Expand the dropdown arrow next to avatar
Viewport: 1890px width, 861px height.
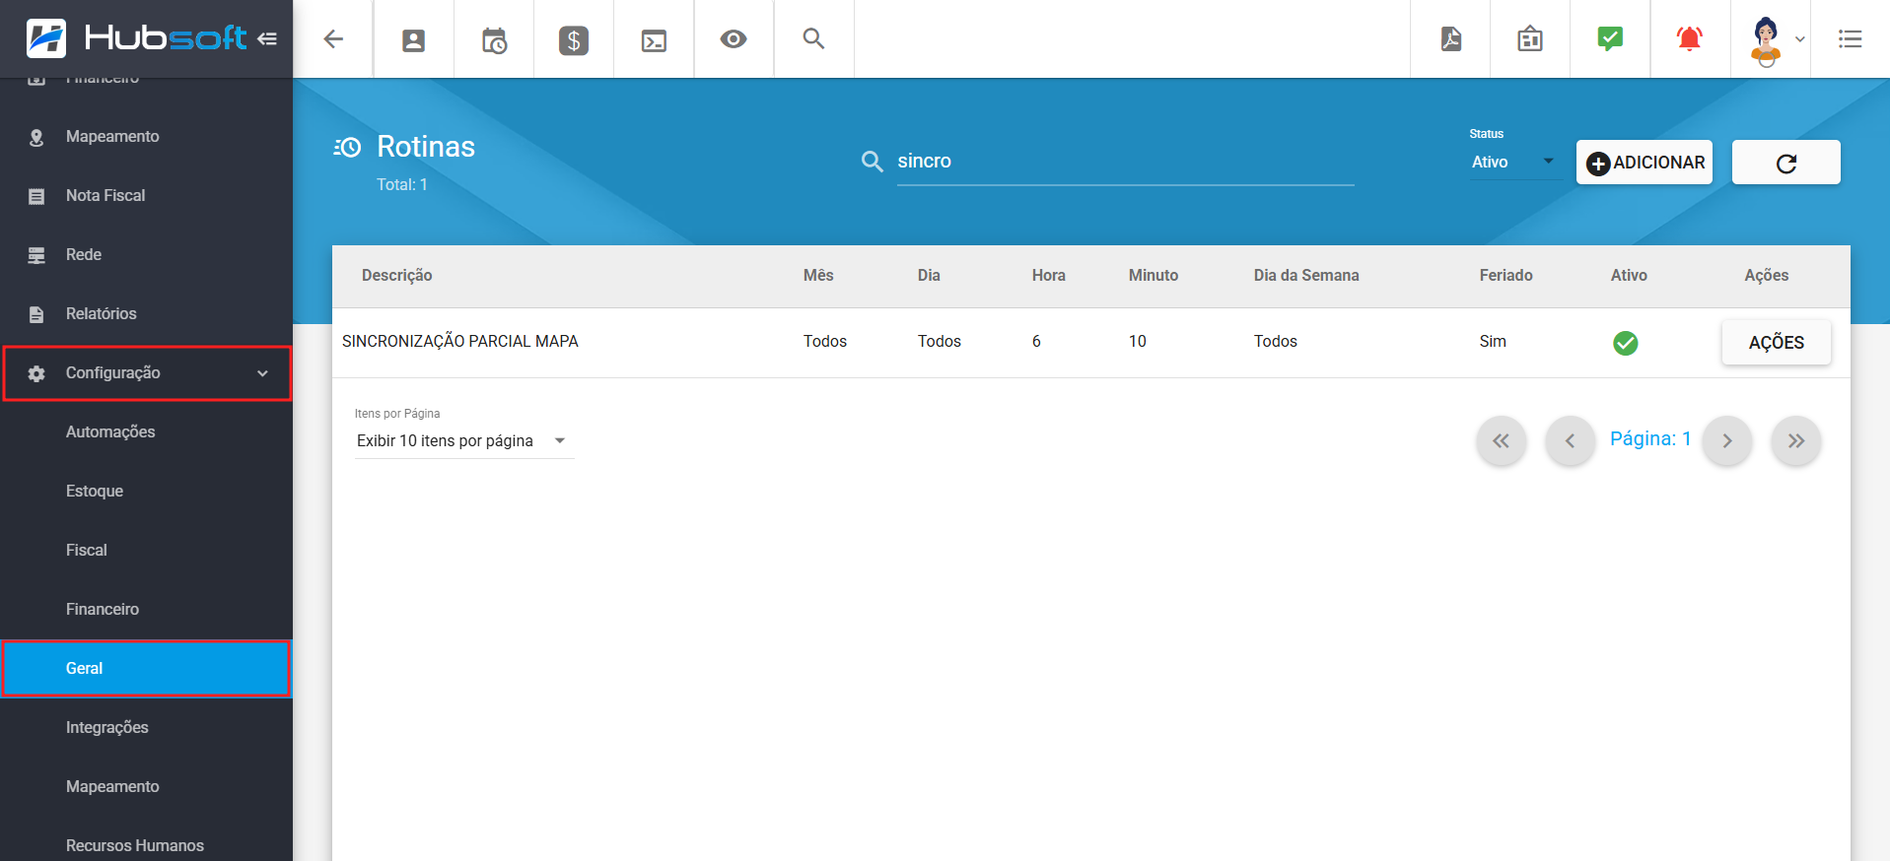pos(1800,39)
